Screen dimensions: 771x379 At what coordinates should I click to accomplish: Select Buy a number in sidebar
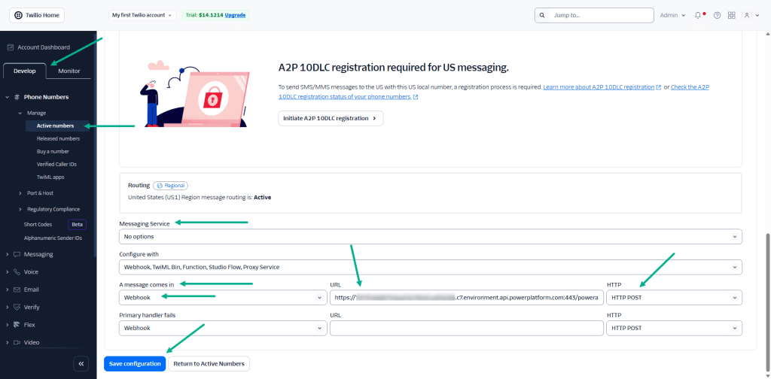(53, 151)
